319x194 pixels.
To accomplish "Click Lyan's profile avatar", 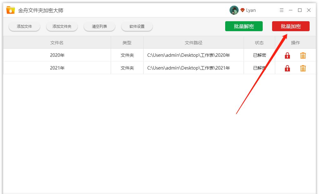I will [233, 10].
